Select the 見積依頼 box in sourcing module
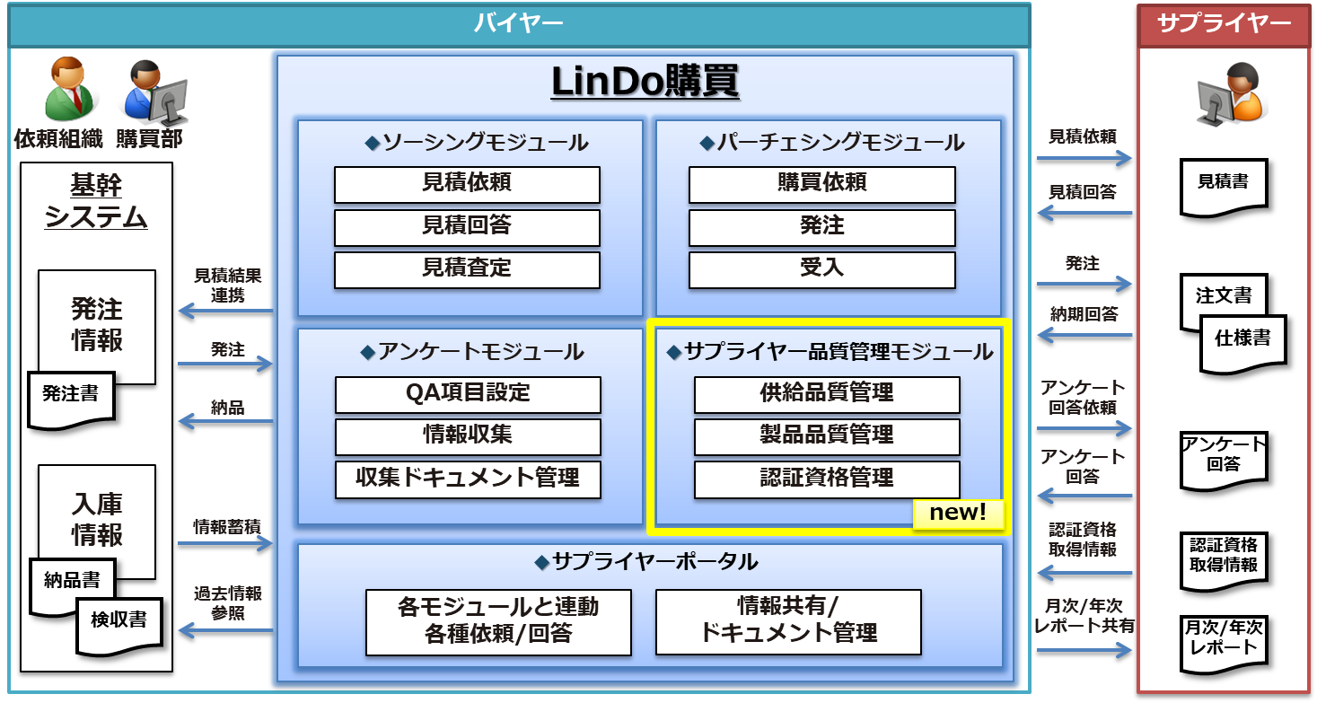The height and width of the screenshot is (703, 1317). pos(467,185)
